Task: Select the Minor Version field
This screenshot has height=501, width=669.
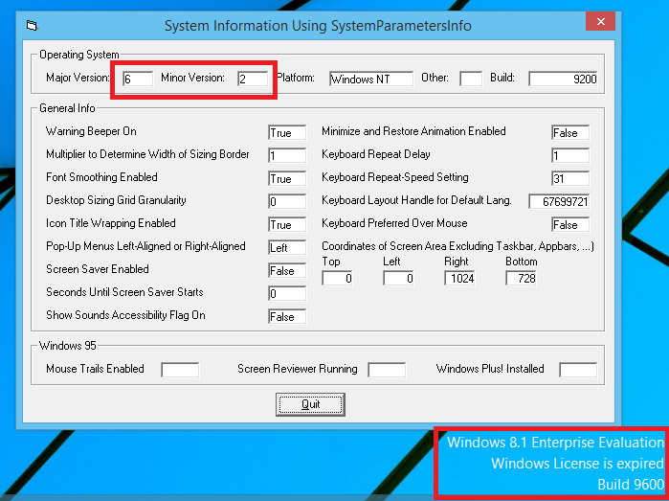Action: pos(253,79)
